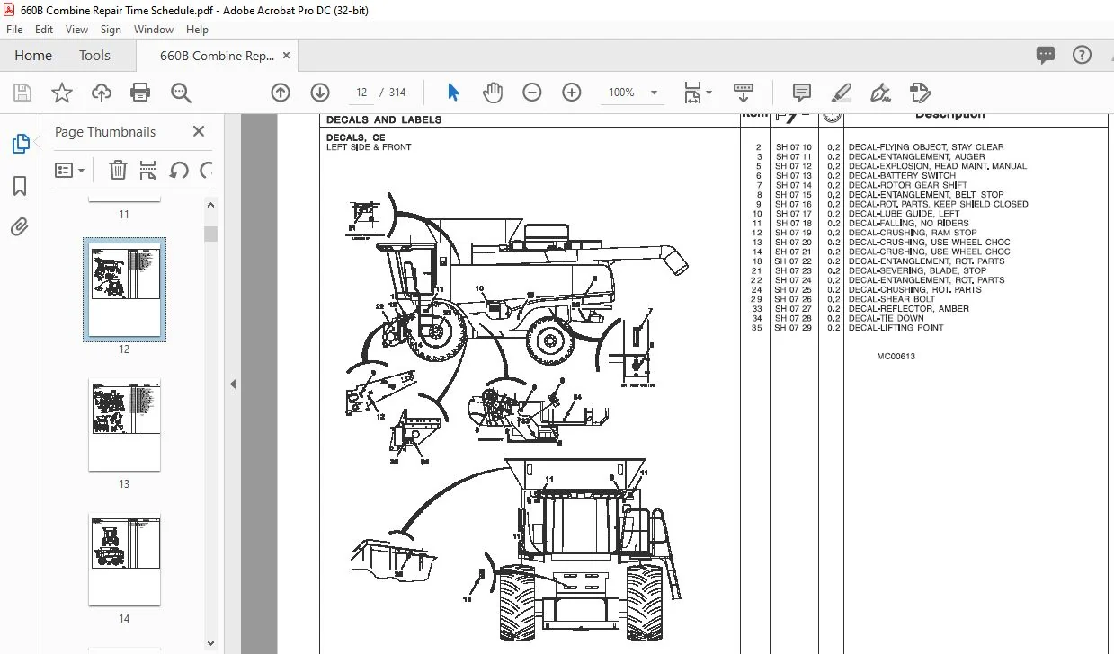Viewport: 1114px width, 654px height.
Task: Collapse the navigation pane arrow
Action: tap(232, 384)
